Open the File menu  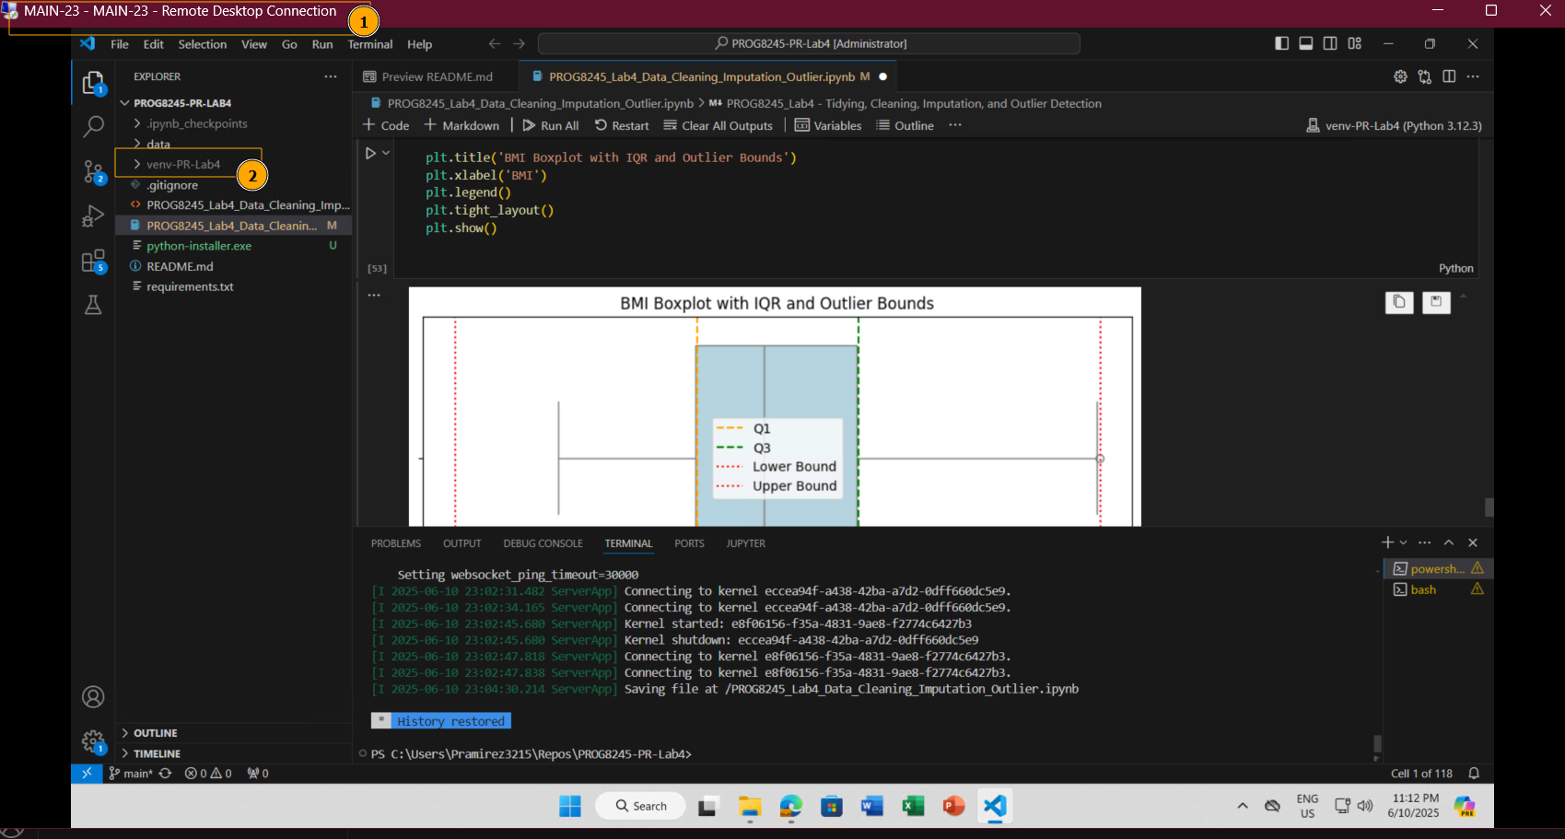(x=120, y=44)
